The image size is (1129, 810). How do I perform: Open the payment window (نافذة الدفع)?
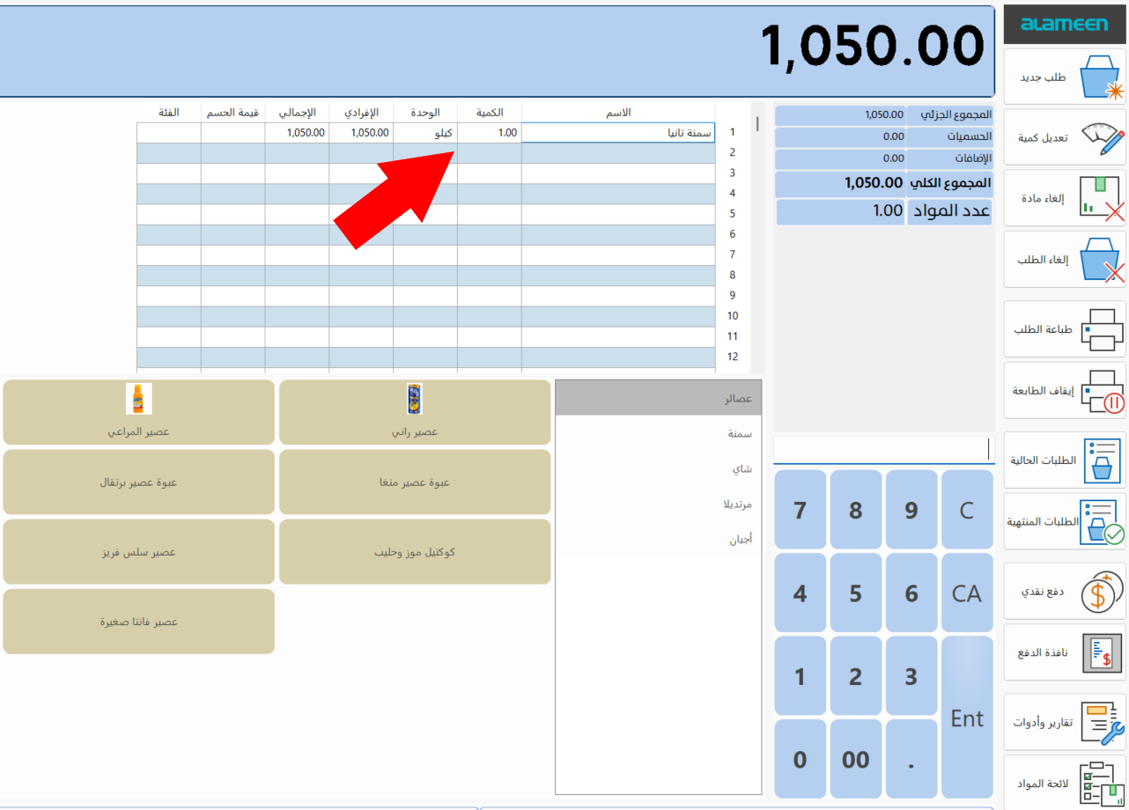[x=1101, y=653]
